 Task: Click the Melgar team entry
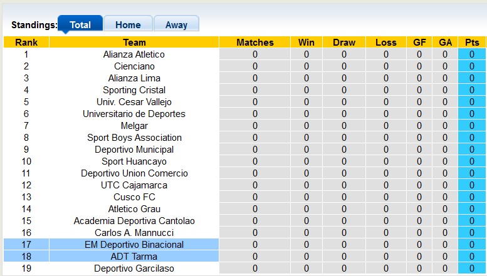pos(134,126)
